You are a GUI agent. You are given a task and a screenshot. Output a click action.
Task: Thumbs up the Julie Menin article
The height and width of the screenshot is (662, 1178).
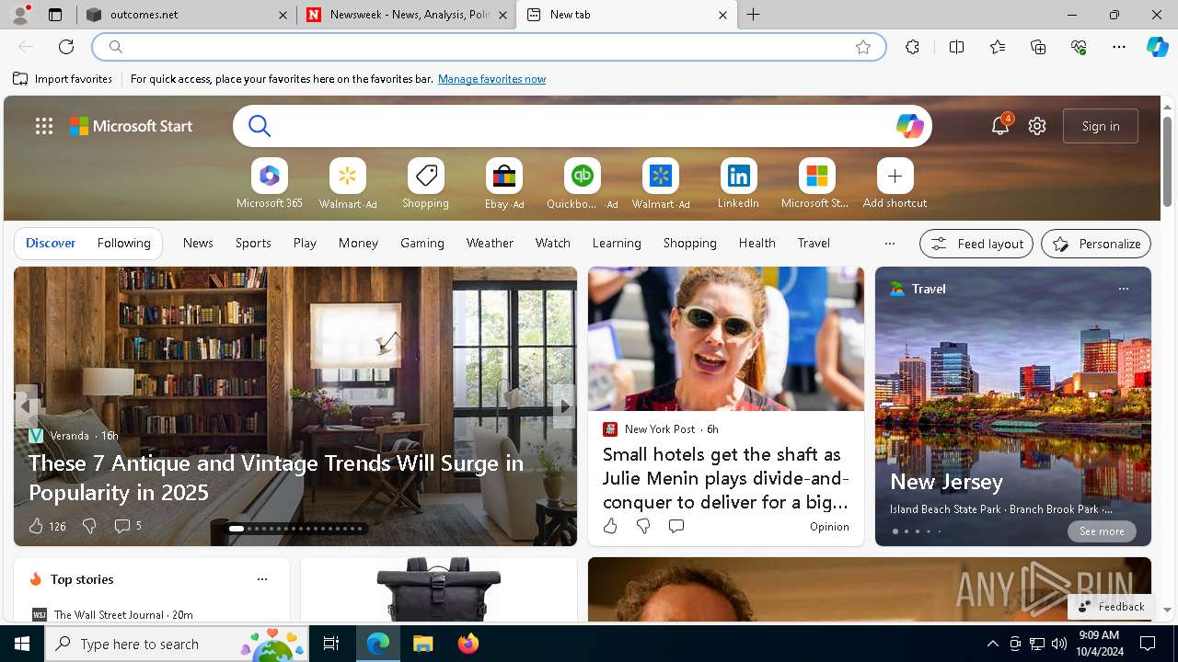[x=610, y=526]
